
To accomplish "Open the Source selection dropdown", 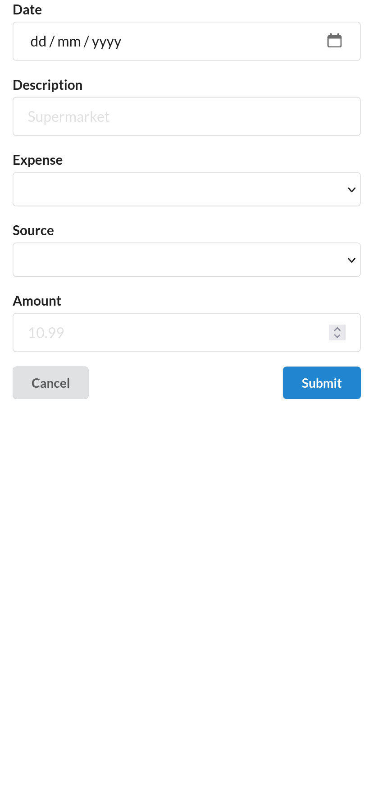I will 187,260.
